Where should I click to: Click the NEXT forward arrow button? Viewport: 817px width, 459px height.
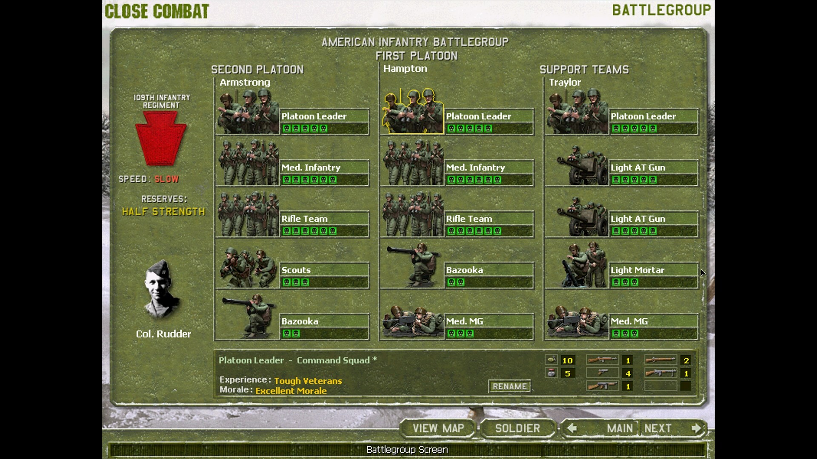point(696,428)
